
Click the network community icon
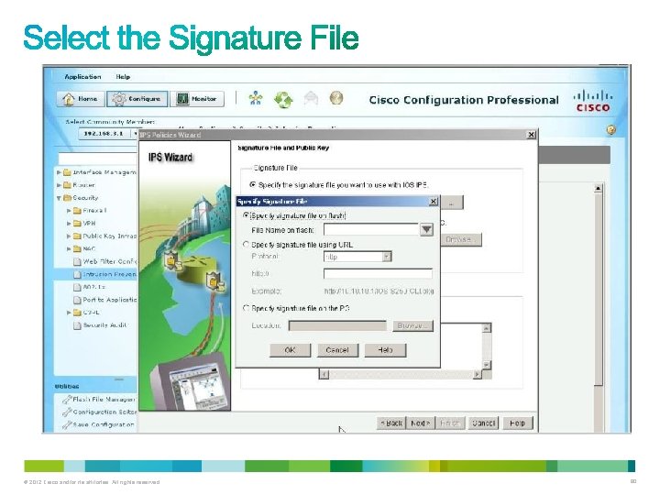255,98
